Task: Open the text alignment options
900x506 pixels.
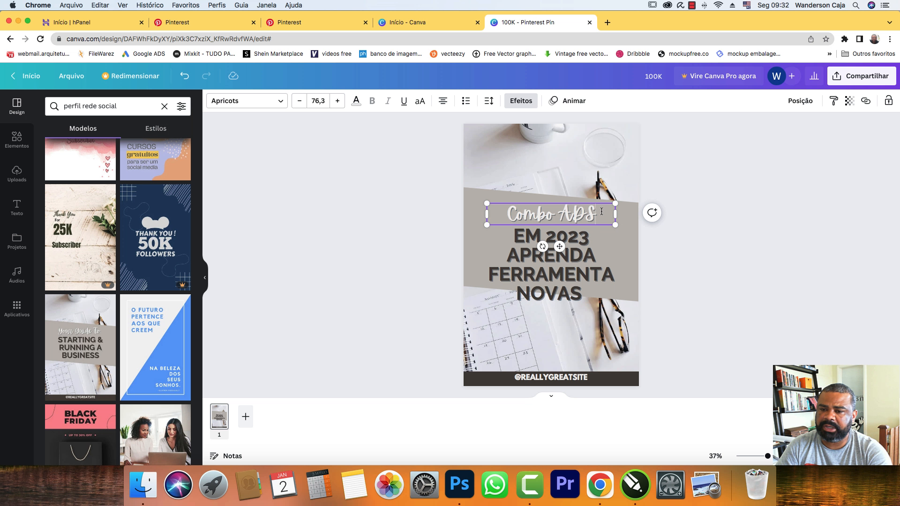Action: coord(442,101)
